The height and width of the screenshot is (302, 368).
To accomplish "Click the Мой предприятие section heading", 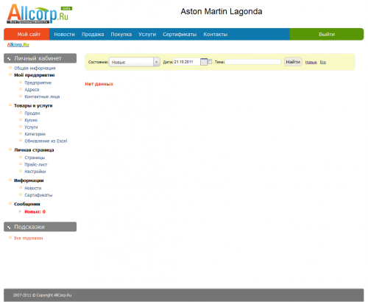I will pyautogui.click(x=35, y=75).
